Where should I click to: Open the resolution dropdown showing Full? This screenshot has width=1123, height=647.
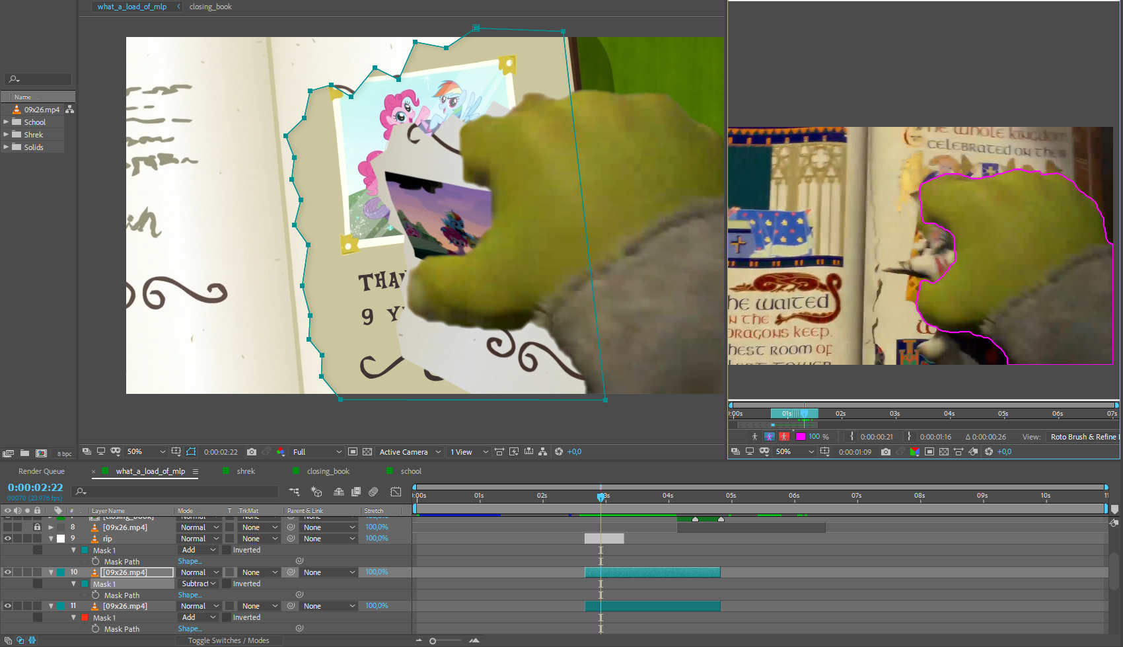317,452
